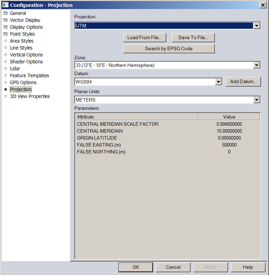Open the Zone dropdown list

point(257,65)
